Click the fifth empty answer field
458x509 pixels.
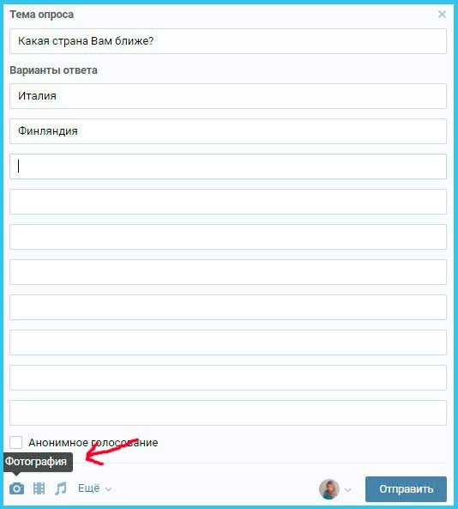click(228, 237)
